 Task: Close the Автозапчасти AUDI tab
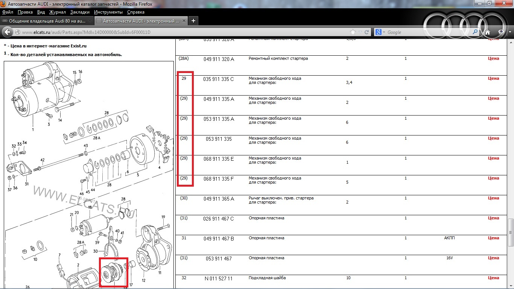click(183, 21)
